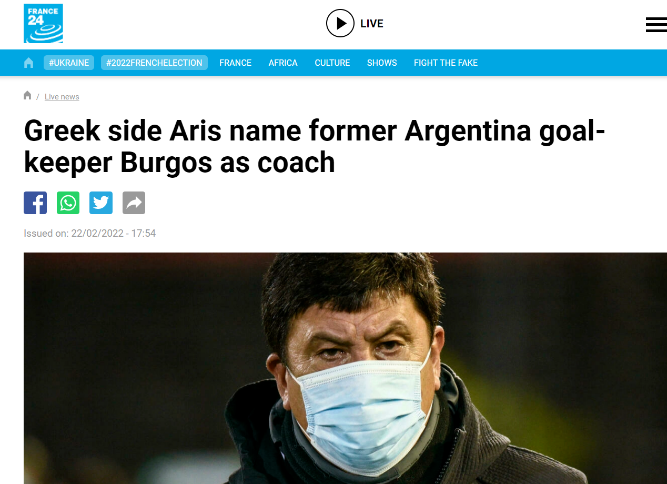Open the CULTURE section

(x=332, y=63)
